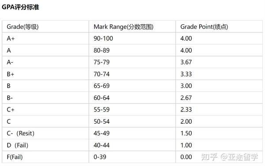The width and height of the screenshot is (265, 168).
Task: Click the 3.67 grade point cell
Action: (x=219, y=62)
